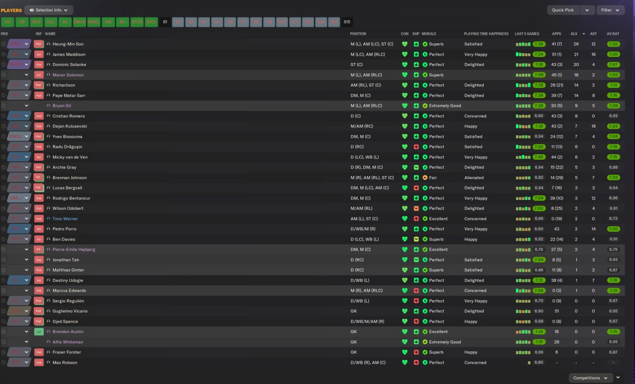Click Heung-Min Son's 7.33 average rating

(x=613, y=44)
